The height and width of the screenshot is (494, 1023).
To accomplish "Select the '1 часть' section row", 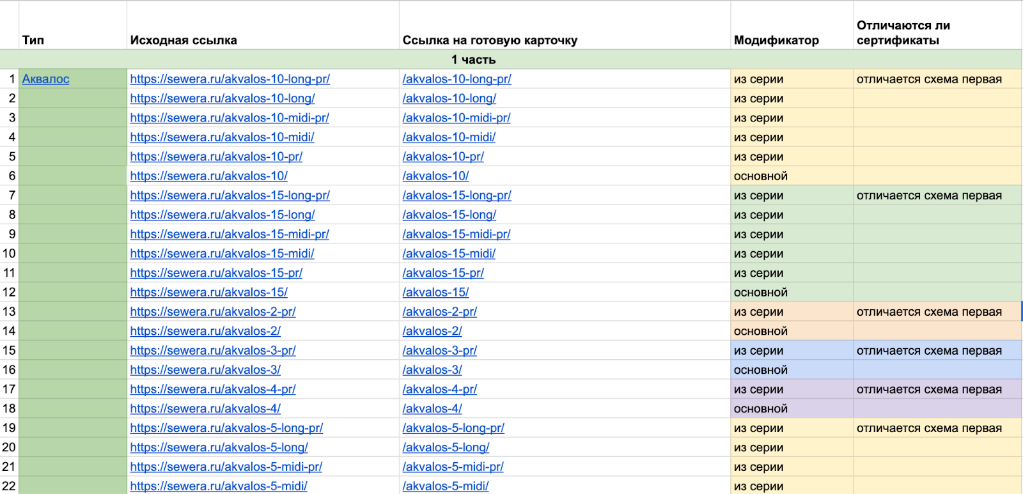I will click(x=511, y=59).
